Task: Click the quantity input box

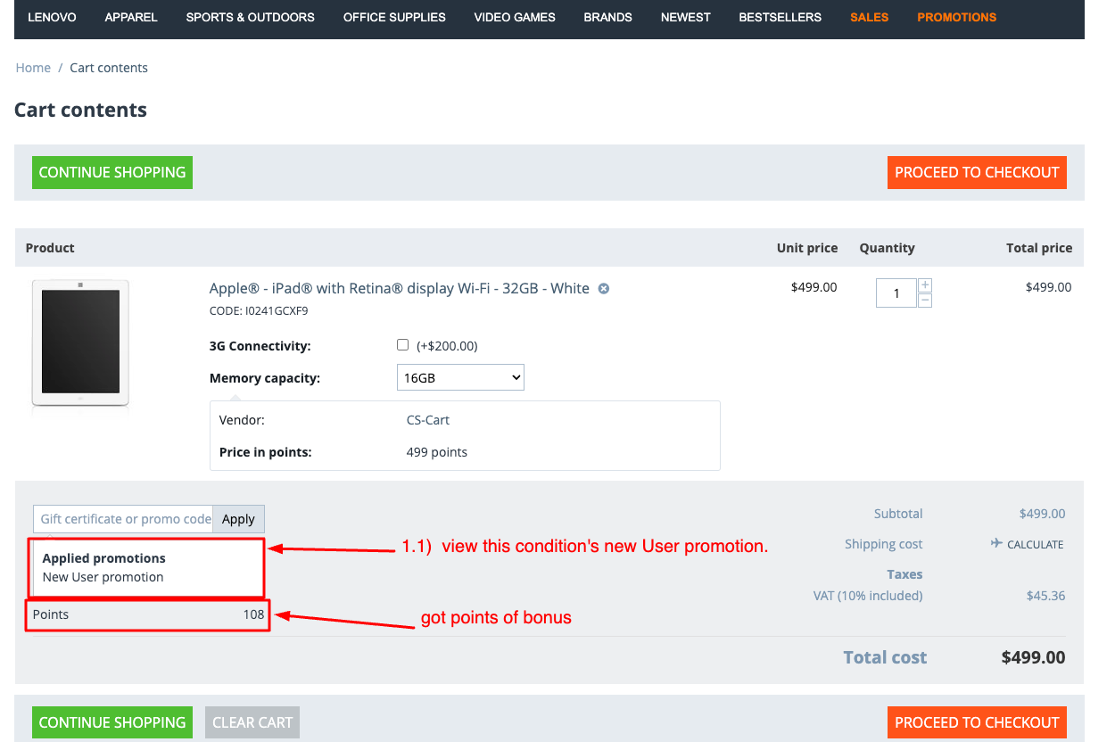Action: coord(896,293)
